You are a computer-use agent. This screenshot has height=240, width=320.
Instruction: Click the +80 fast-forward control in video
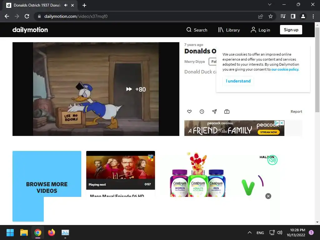(136, 89)
